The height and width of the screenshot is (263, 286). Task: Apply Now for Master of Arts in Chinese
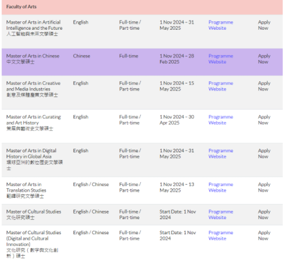264,59
